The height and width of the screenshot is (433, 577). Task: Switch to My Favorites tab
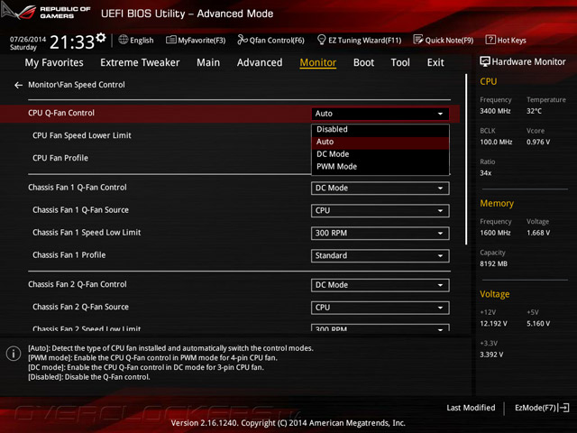(x=54, y=62)
